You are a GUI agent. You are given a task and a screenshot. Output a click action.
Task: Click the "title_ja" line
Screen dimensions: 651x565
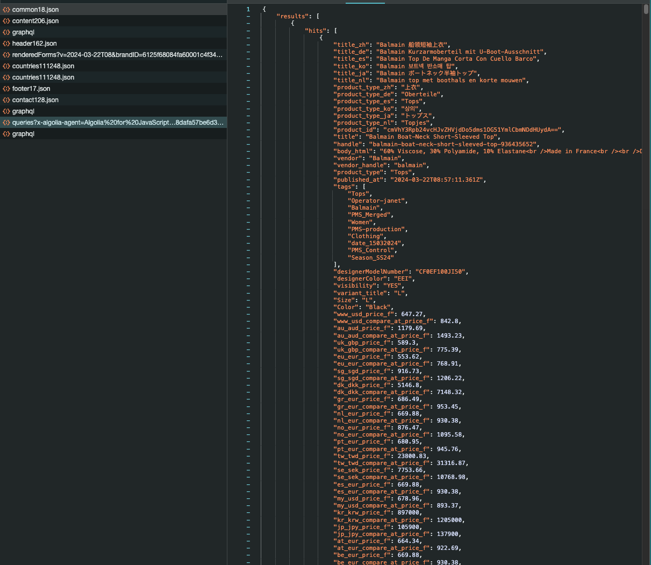(406, 73)
